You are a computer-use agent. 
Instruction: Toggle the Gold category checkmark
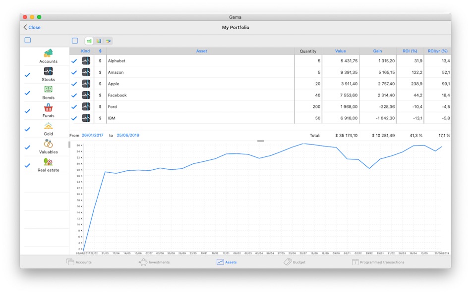[x=27, y=129]
